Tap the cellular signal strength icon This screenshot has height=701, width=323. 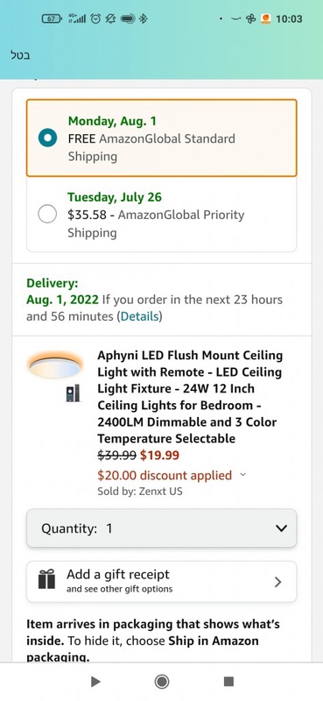[x=77, y=18]
